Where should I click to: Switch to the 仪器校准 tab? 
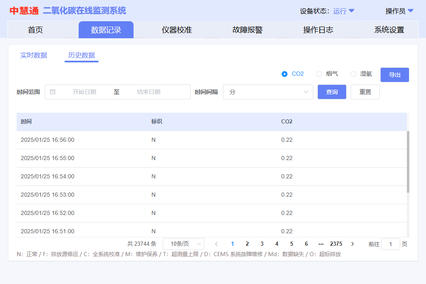(176, 30)
